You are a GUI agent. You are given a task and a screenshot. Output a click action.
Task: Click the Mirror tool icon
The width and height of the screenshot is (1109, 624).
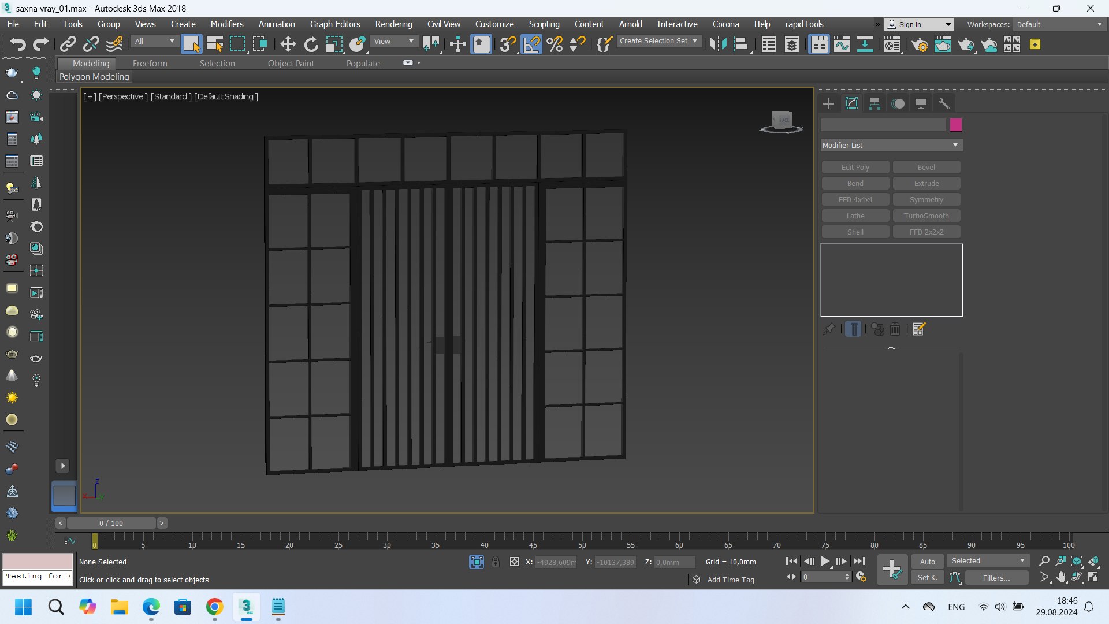click(x=718, y=44)
